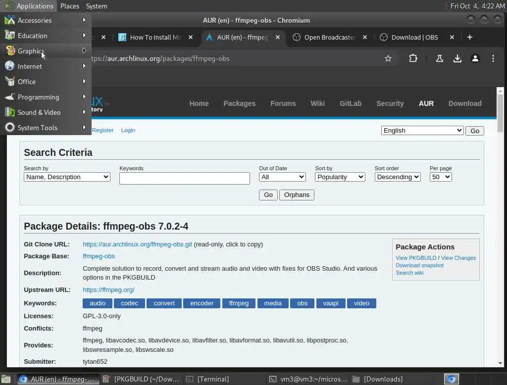Image resolution: width=507 pixels, height=385 pixels.
Task: Click Go button beside language selector
Action: point(475,131)
